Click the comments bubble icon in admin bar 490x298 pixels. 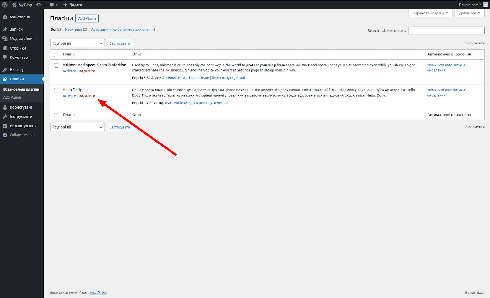click(52, 5)
